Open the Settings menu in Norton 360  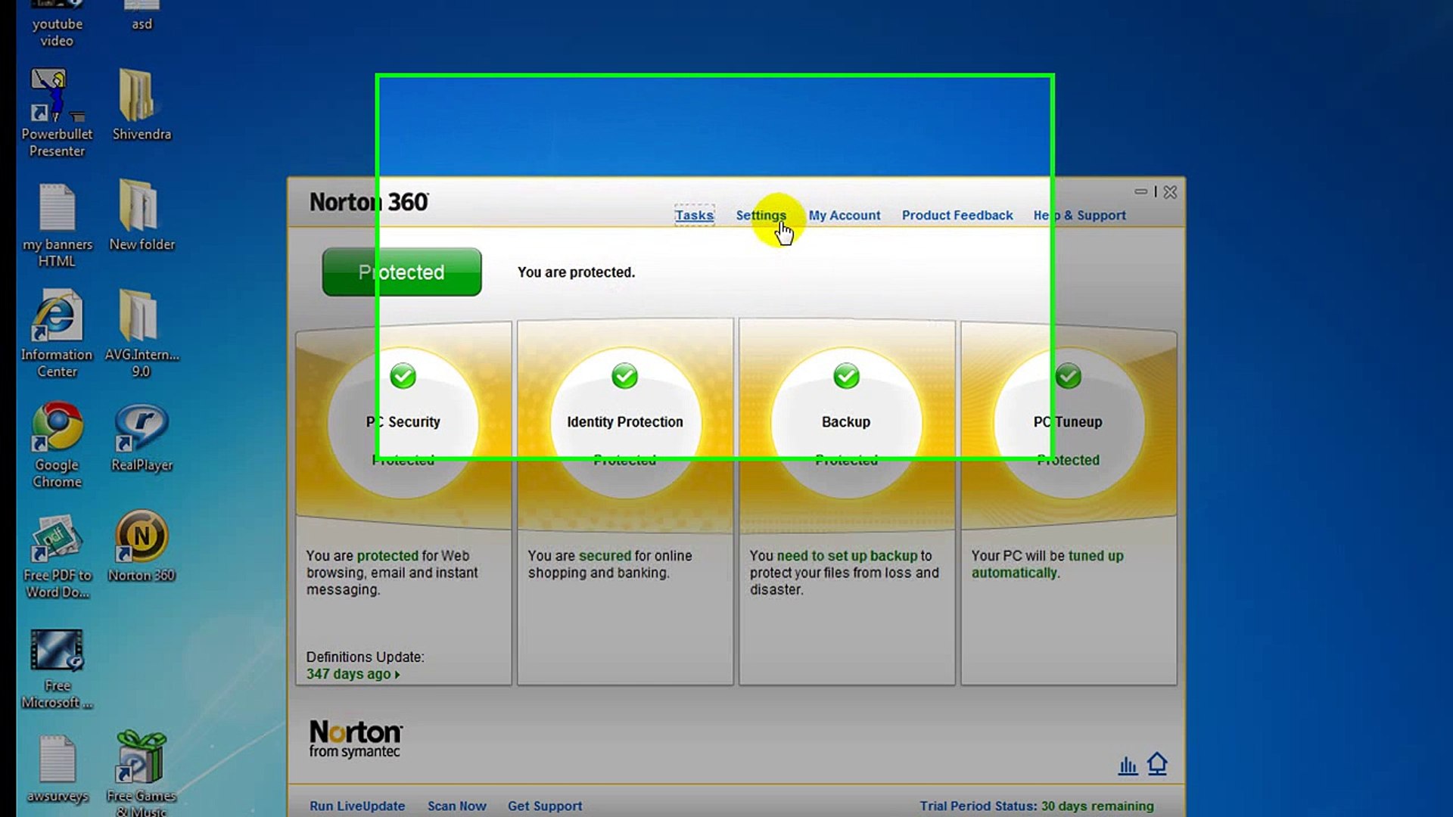click(761, 216)
